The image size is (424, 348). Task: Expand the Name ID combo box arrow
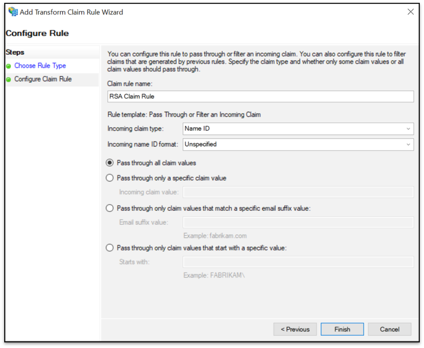(409, 128)
